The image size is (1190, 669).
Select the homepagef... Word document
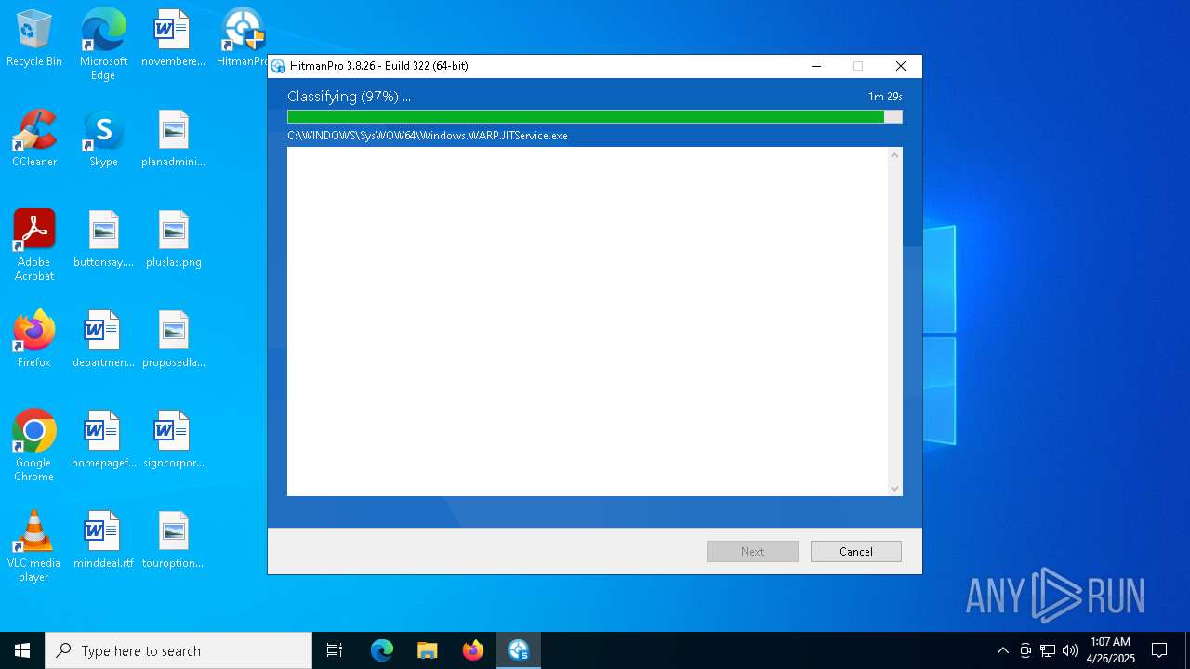[x=103, y=439]
